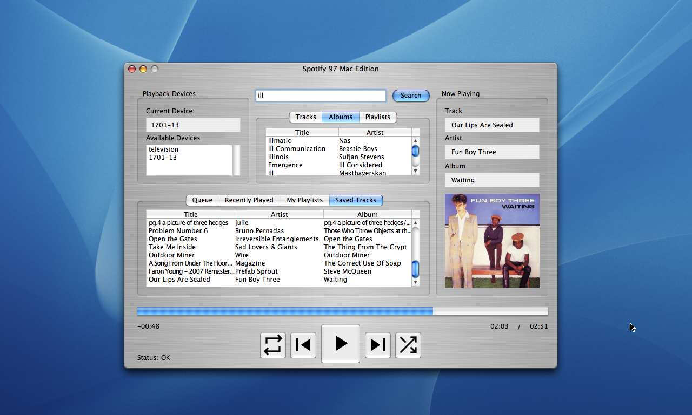This screenshot has width=692, height=415.
Task: Skip to previous track
Action: [303, 345]
